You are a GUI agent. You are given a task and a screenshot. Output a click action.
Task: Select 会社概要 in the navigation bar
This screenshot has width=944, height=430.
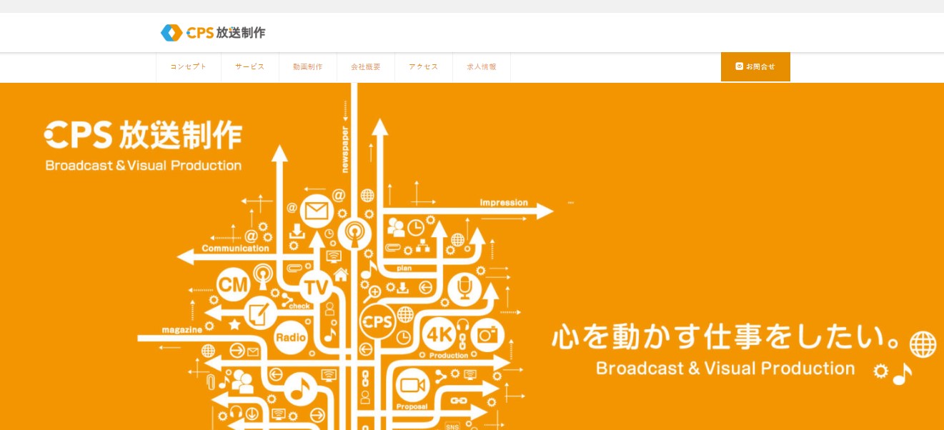coord(366,67)
